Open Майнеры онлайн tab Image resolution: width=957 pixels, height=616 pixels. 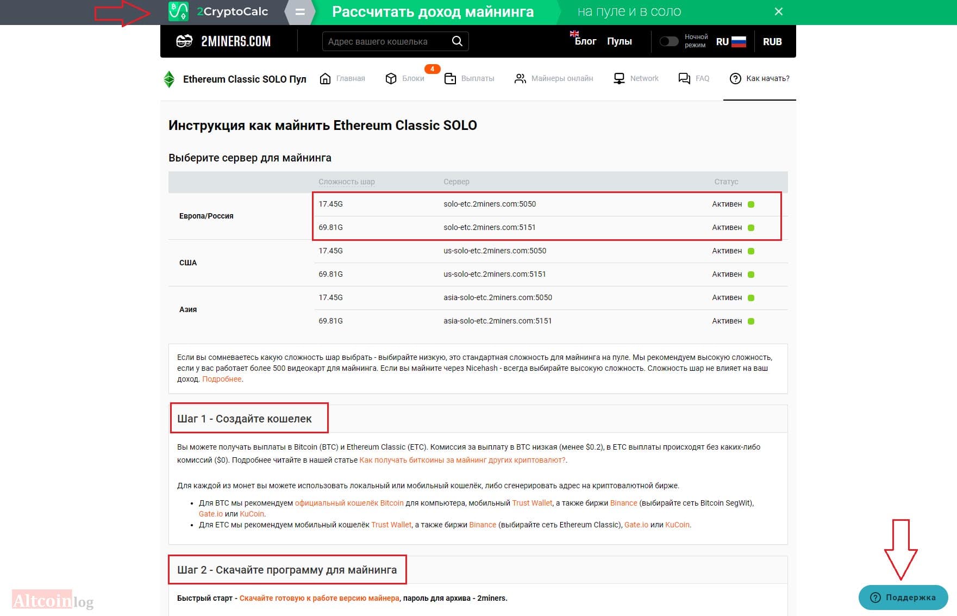click(x=554, y=78)
